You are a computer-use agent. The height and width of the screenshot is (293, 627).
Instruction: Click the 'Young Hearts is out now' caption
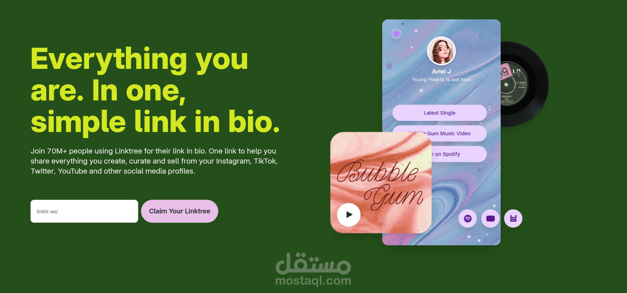441,79
